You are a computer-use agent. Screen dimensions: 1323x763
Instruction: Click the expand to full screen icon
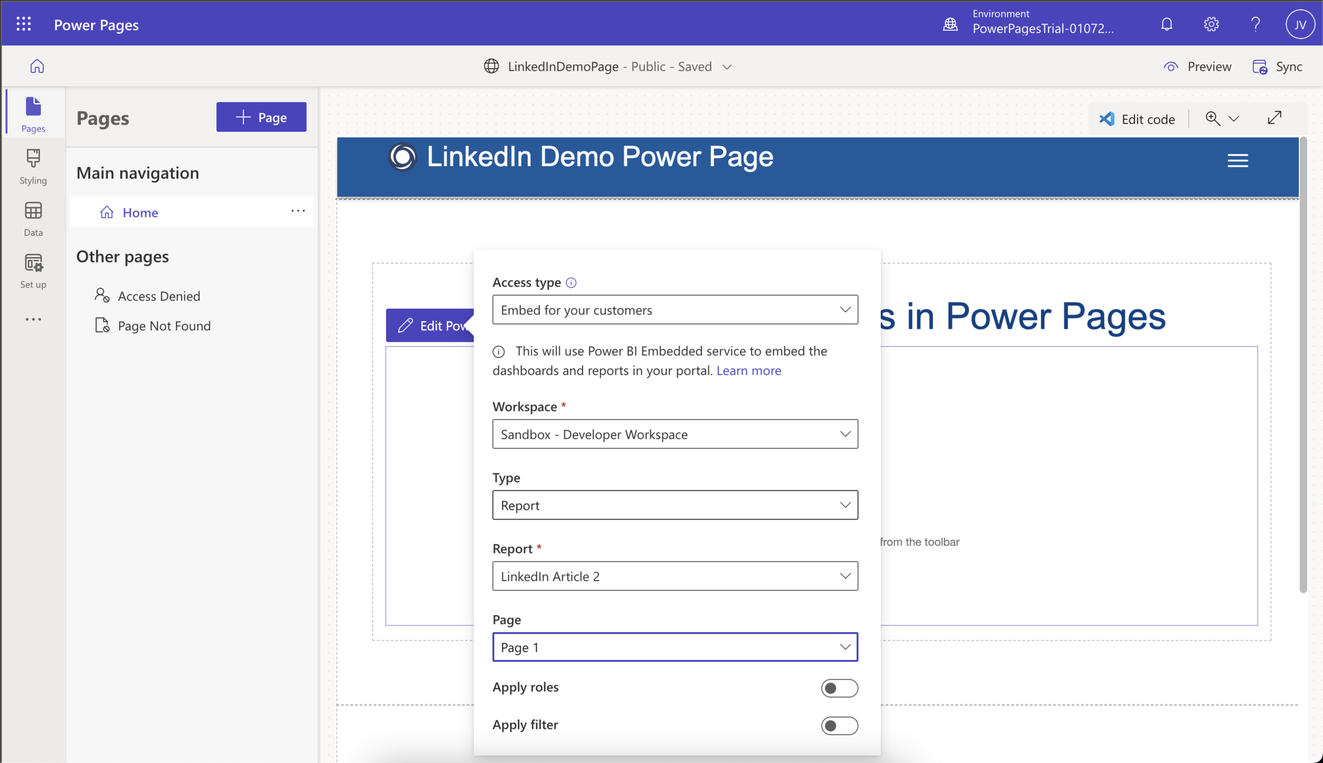coord(1274,118)
